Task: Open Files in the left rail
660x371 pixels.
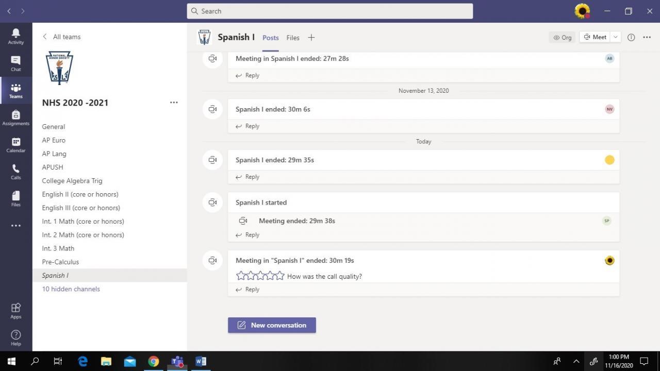Action: tap(16, 198)
